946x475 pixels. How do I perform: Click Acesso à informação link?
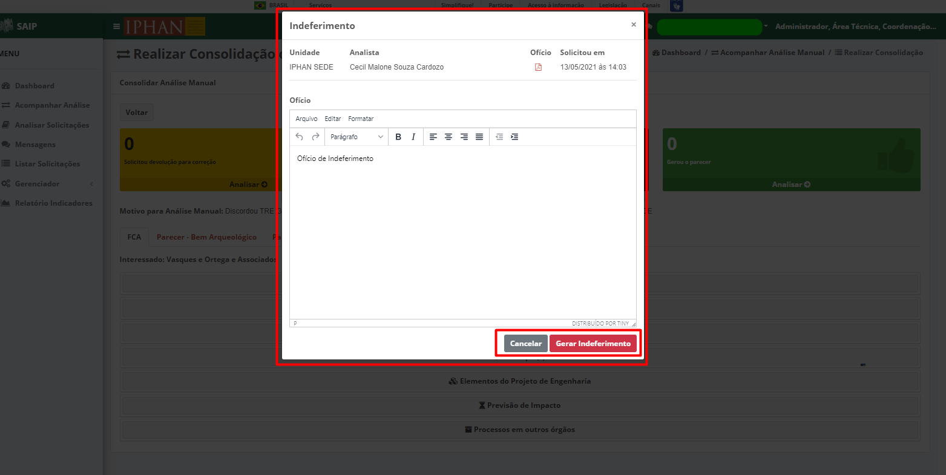[556, 5]
